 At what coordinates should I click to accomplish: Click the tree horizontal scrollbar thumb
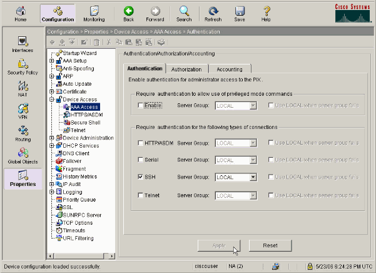79,256
